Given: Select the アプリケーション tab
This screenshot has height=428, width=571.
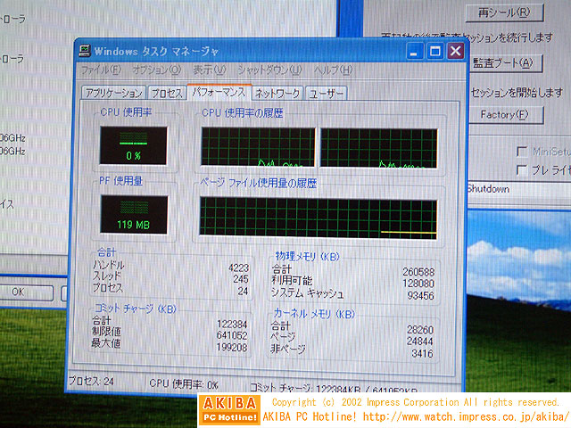Looking at the screenshot, I should (112, 93).
